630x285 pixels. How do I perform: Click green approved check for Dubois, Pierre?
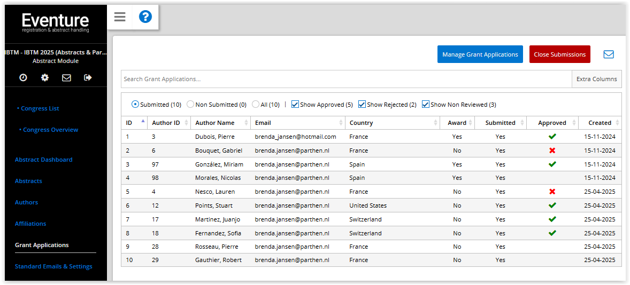[x=552, y=137]
